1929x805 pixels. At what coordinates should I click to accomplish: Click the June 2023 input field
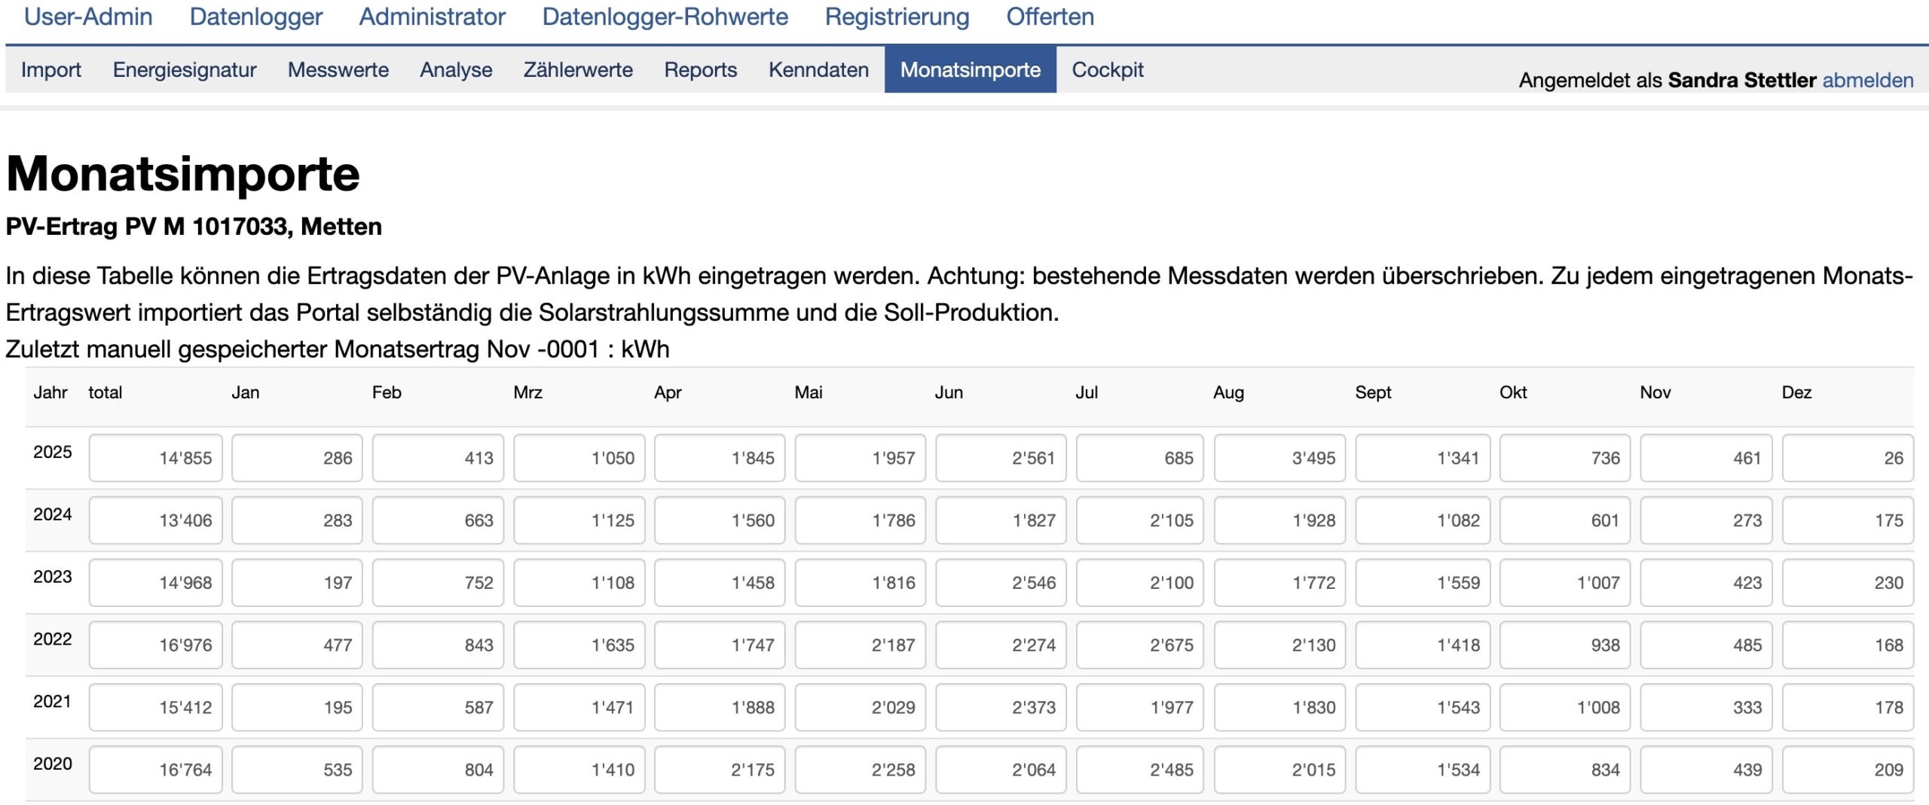click(x=1000, y=583)
